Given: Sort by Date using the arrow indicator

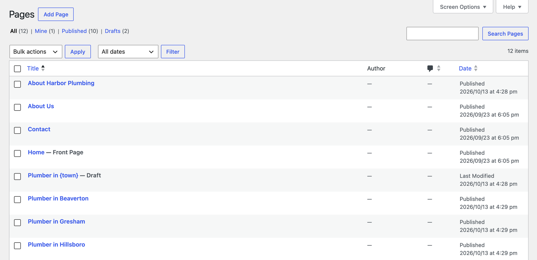Looking at the screenshot, I should [476, 68].
